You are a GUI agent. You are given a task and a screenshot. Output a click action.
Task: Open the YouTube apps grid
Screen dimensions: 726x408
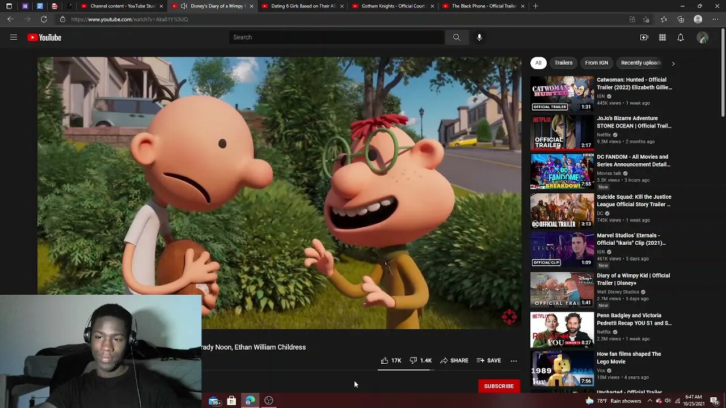pyautogui.click(x=662, y=37)
